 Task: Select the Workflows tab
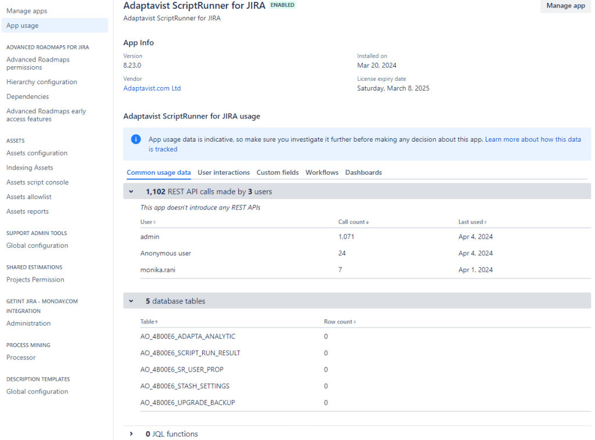322,172
